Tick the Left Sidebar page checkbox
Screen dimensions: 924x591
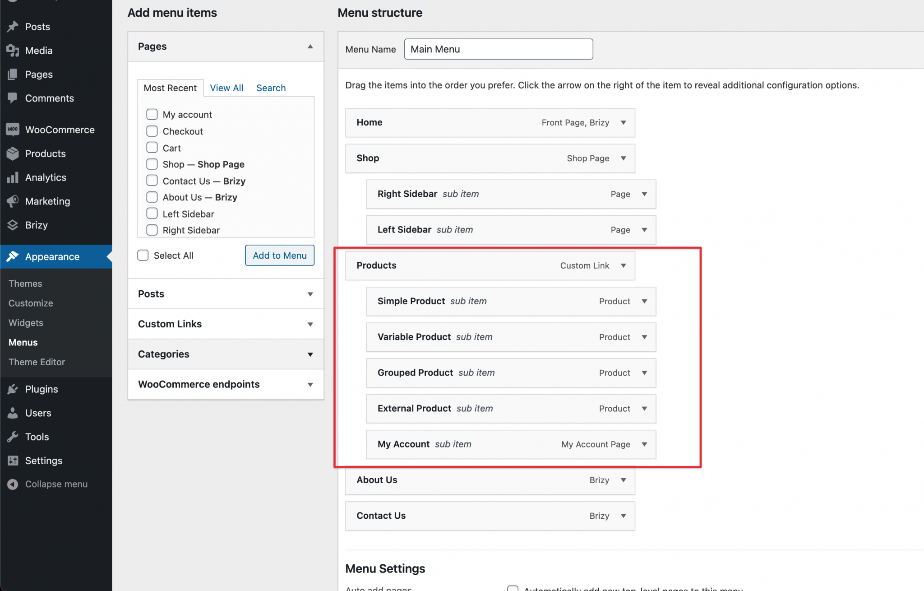[152, 214]
